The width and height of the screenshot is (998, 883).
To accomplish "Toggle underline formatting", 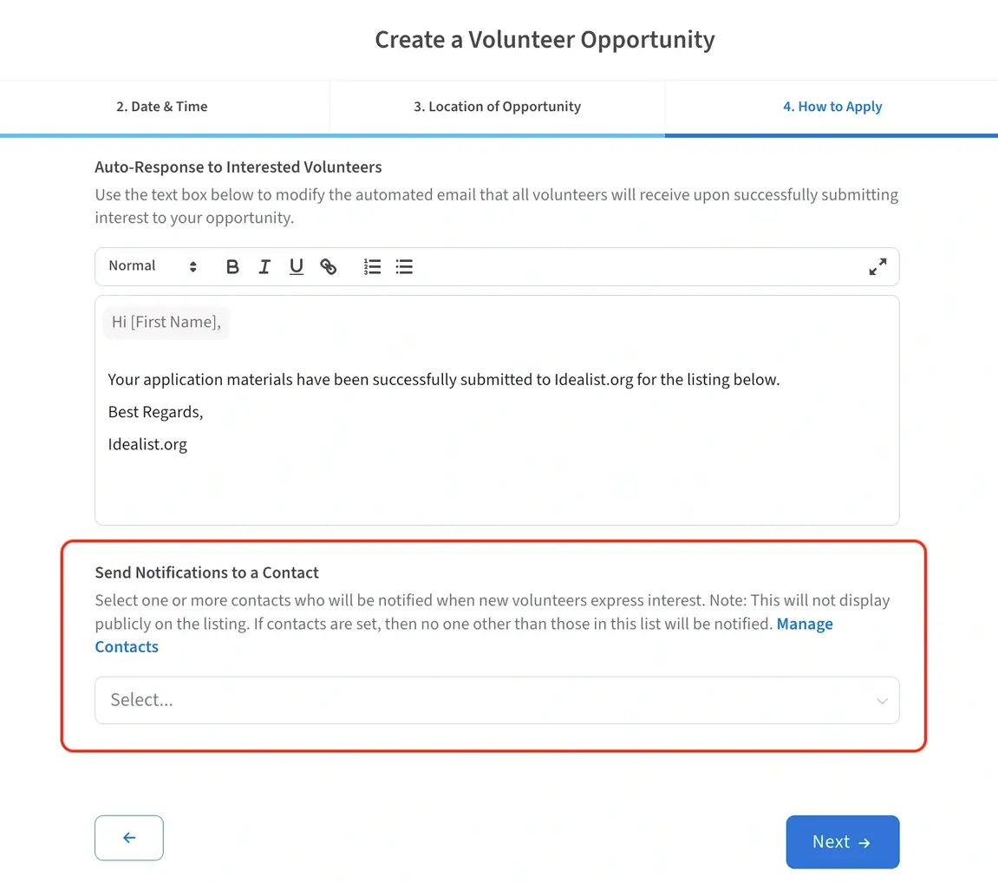I will pyautogui.click(x=296, y=266).
